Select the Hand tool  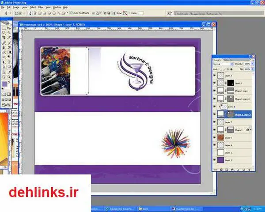pos(4,77)
